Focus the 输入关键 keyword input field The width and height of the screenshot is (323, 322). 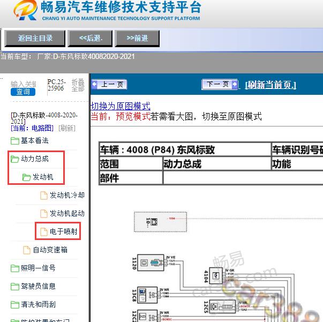coord(23,84)
